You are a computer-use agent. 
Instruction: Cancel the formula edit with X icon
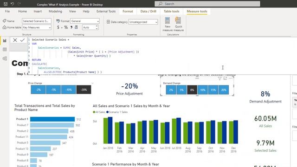[x=15, y=40]
